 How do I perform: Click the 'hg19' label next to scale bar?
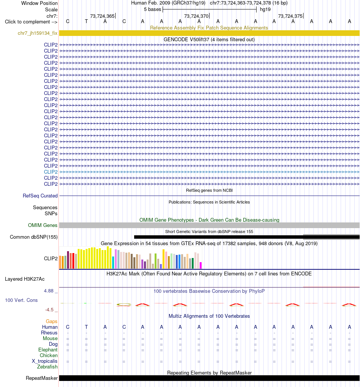265,9
